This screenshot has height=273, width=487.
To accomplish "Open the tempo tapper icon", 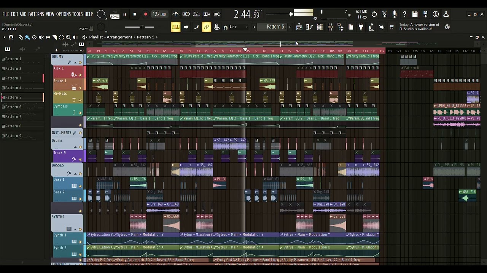I will pos(371,27).
